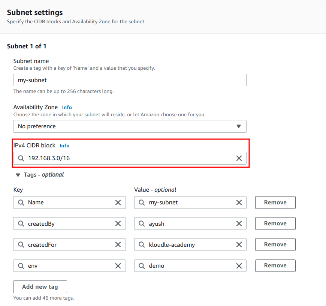326x306 pixels.
Task: Click Add new tag button
Action: tap(40, 287)
